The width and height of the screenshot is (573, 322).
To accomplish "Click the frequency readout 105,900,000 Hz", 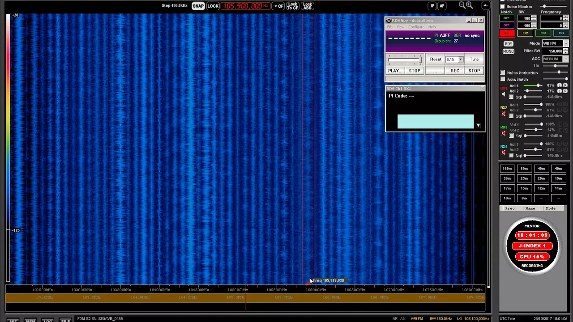I will pos(245,6).
